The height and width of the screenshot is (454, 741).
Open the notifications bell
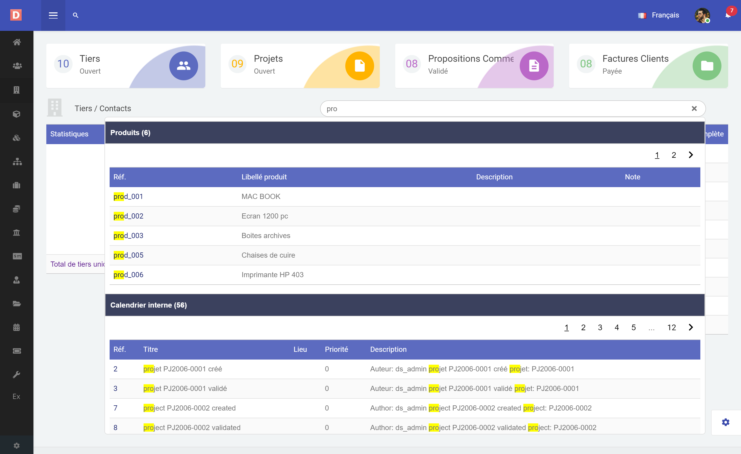pyautogui.click(x=728, y=15)
